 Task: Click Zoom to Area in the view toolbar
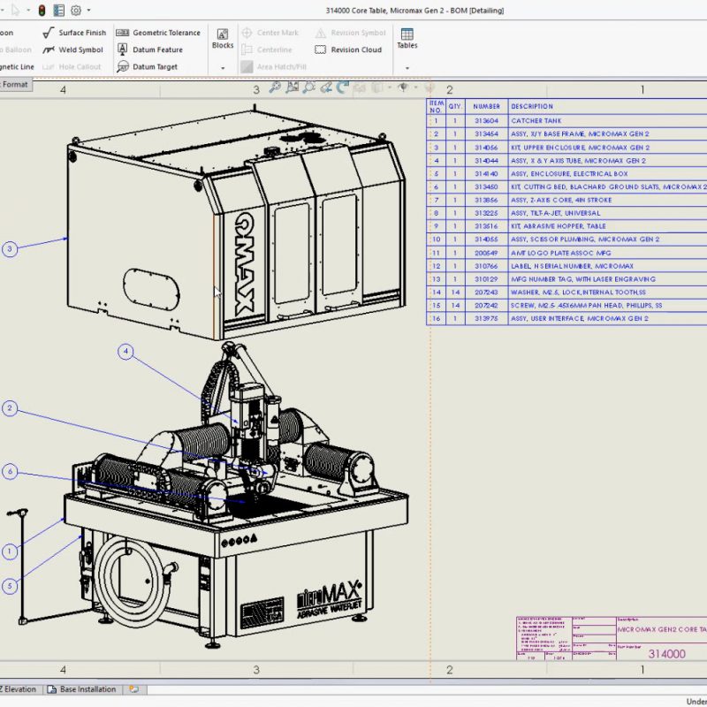(292, 87)
